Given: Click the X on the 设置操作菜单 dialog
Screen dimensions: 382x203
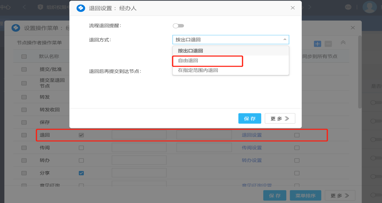Looking at the screenshot, I should pyautogui.click(x=353, y=28).
